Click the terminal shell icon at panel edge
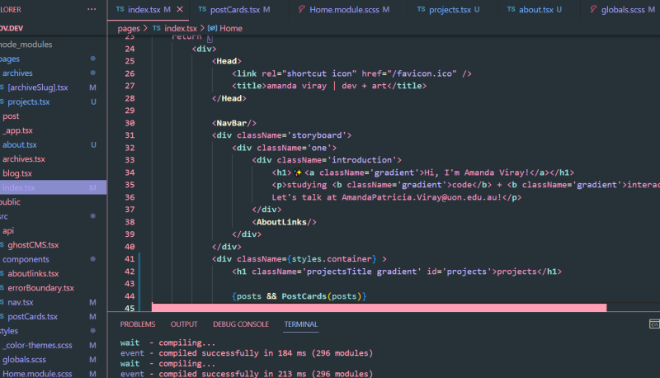Screen dimensions: 660x378 654,324
